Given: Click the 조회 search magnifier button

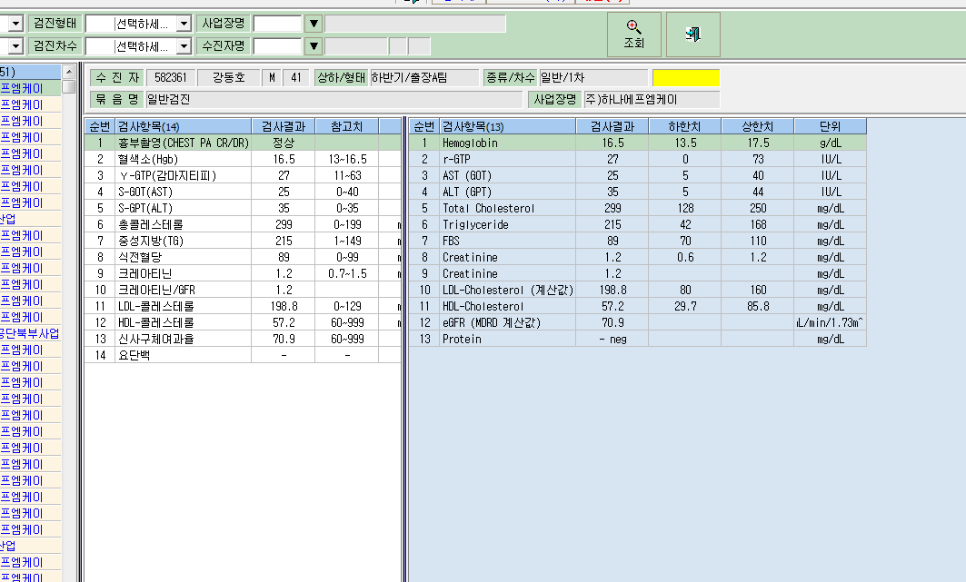Looking at the screenshot, I should coord(634,35).
